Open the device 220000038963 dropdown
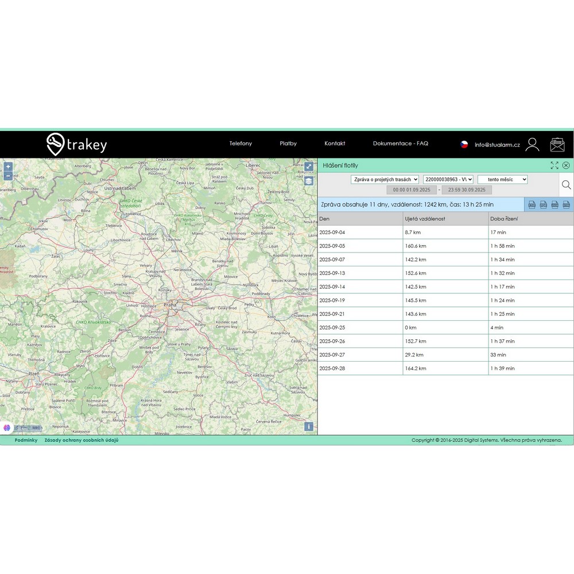 [448, 180]
